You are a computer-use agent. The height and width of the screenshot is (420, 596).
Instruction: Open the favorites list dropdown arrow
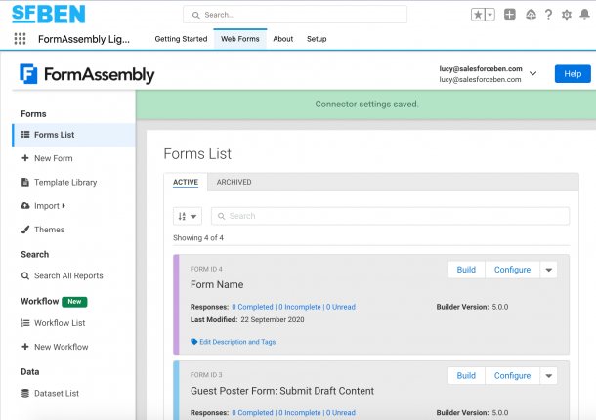(490, 15)
